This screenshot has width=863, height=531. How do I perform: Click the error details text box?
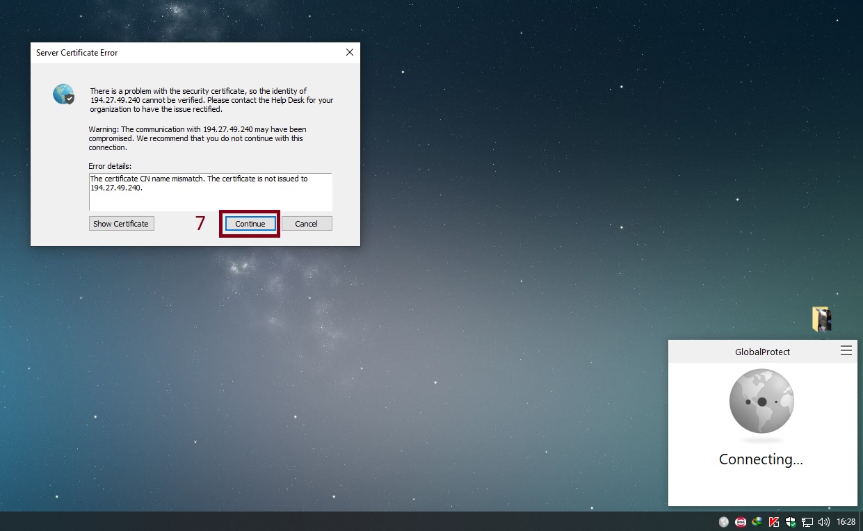211,192
